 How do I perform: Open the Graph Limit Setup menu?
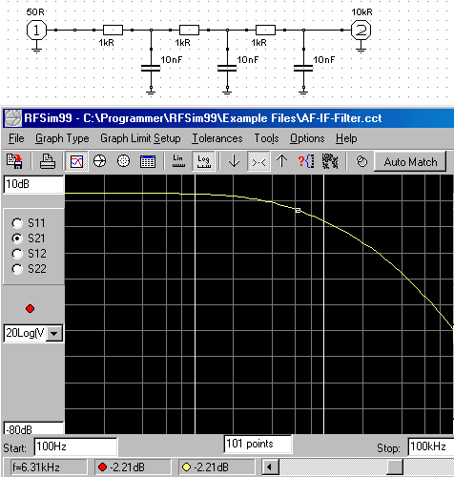(x=140, y=138)
